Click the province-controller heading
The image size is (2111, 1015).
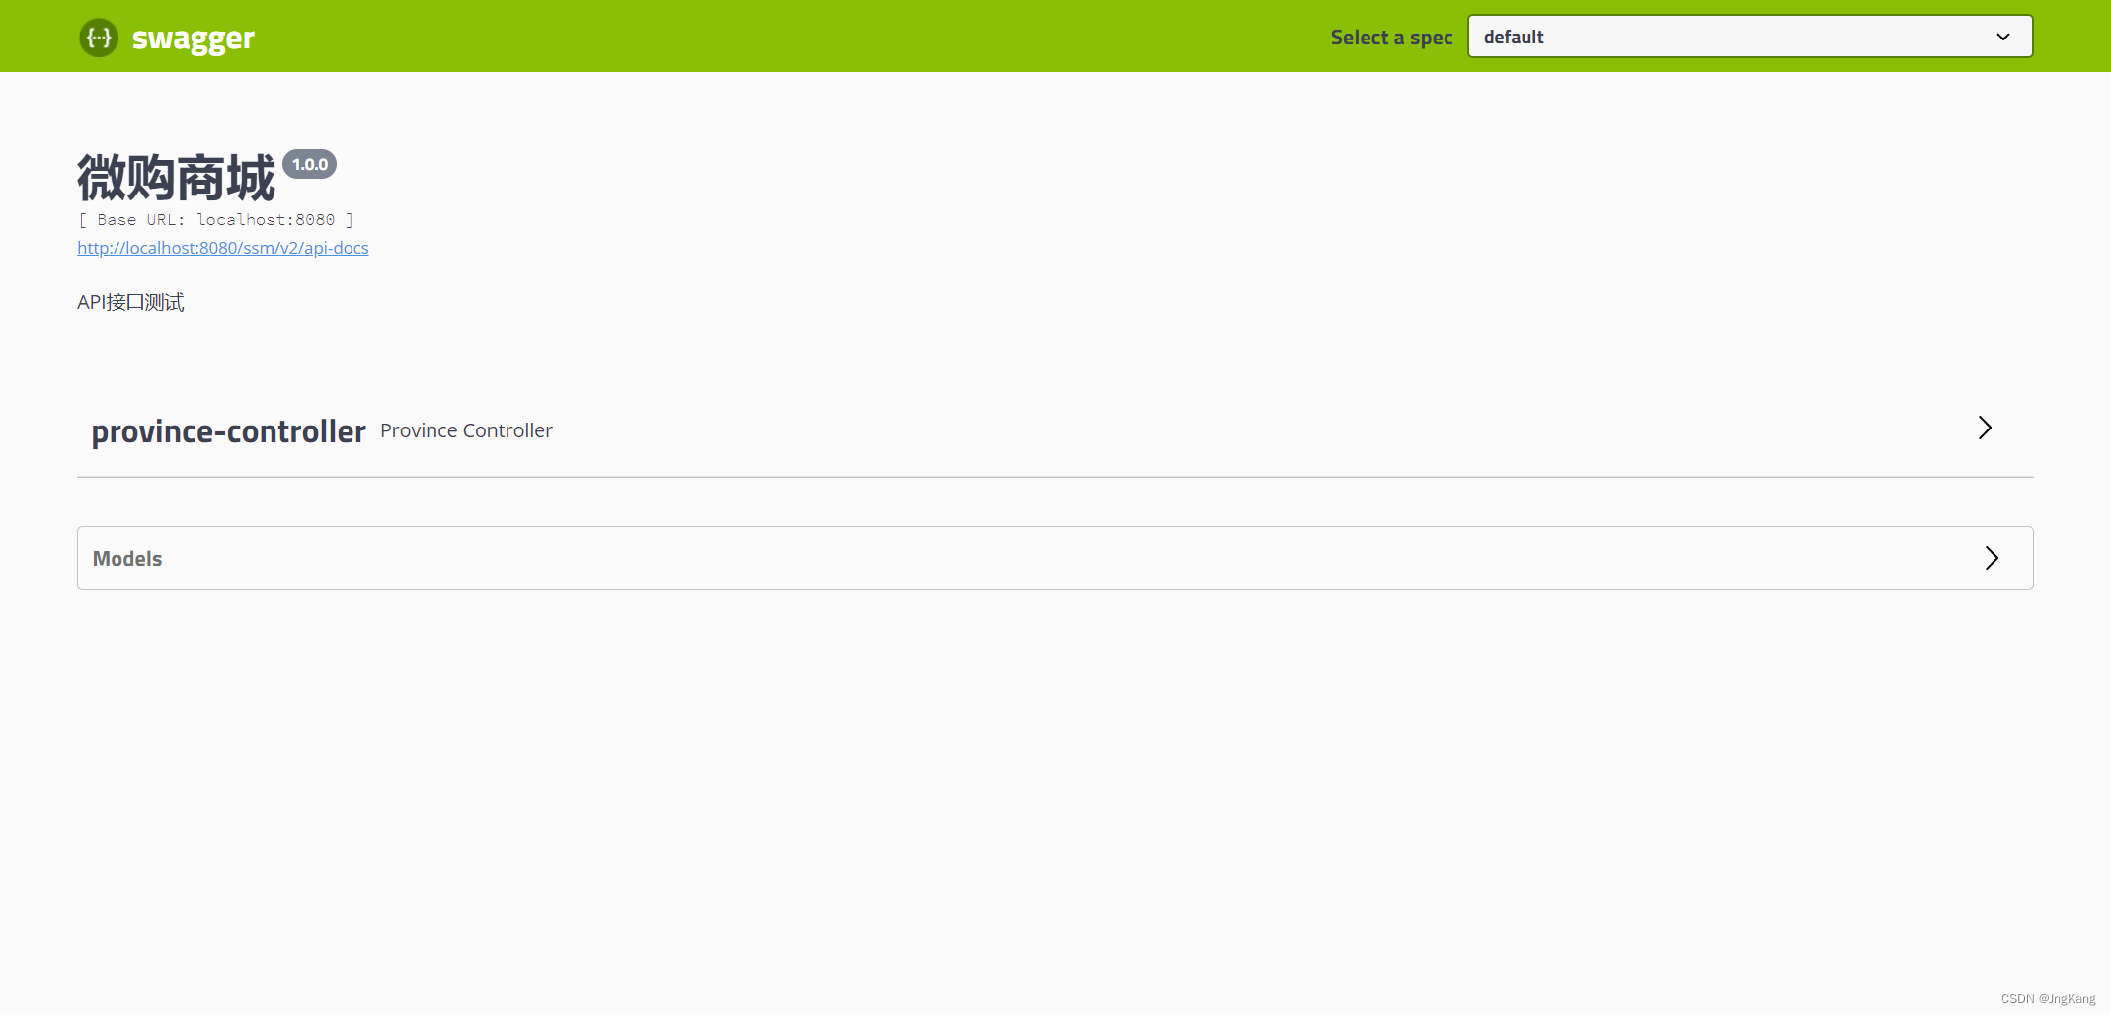click(228, 430)
